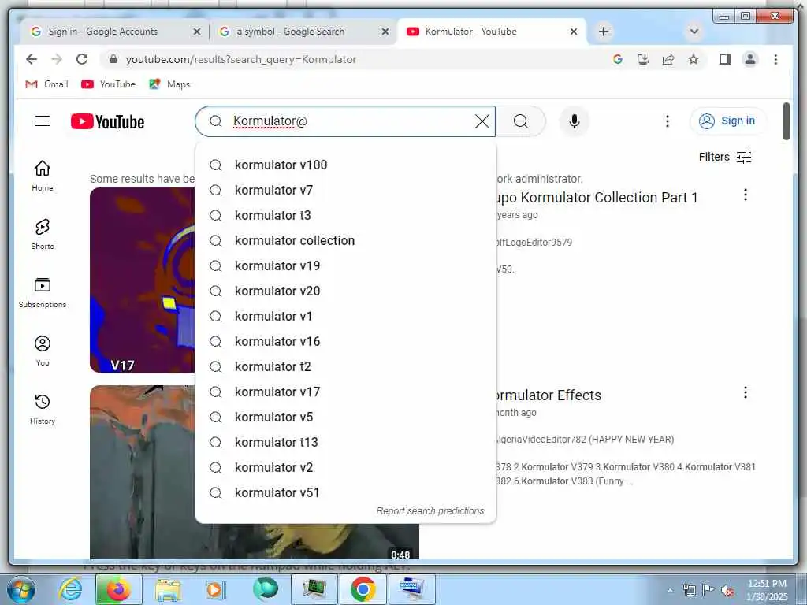This screenshot has width=807, height=605.
Task: Select suggestion kormulator v7
Action: click(x=346, y=191)
